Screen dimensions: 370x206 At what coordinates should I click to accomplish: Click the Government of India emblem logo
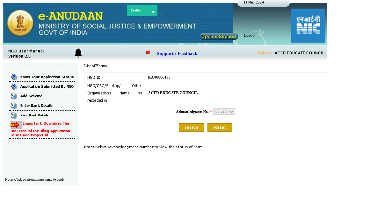[20, 23]
